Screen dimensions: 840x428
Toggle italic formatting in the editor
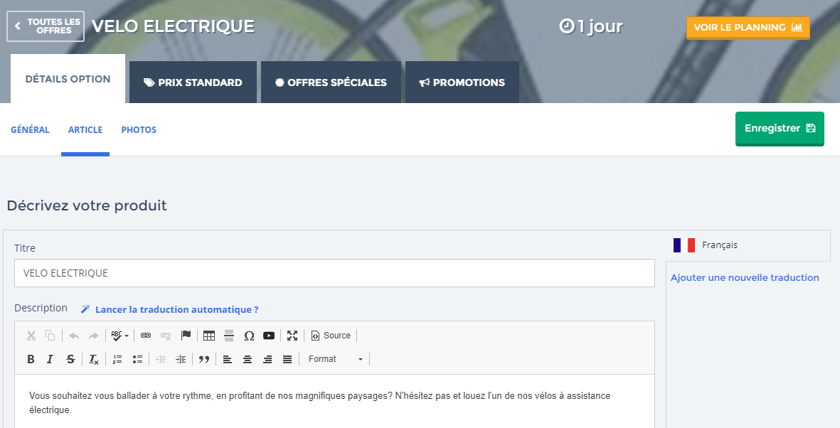(x=50, y=359)
